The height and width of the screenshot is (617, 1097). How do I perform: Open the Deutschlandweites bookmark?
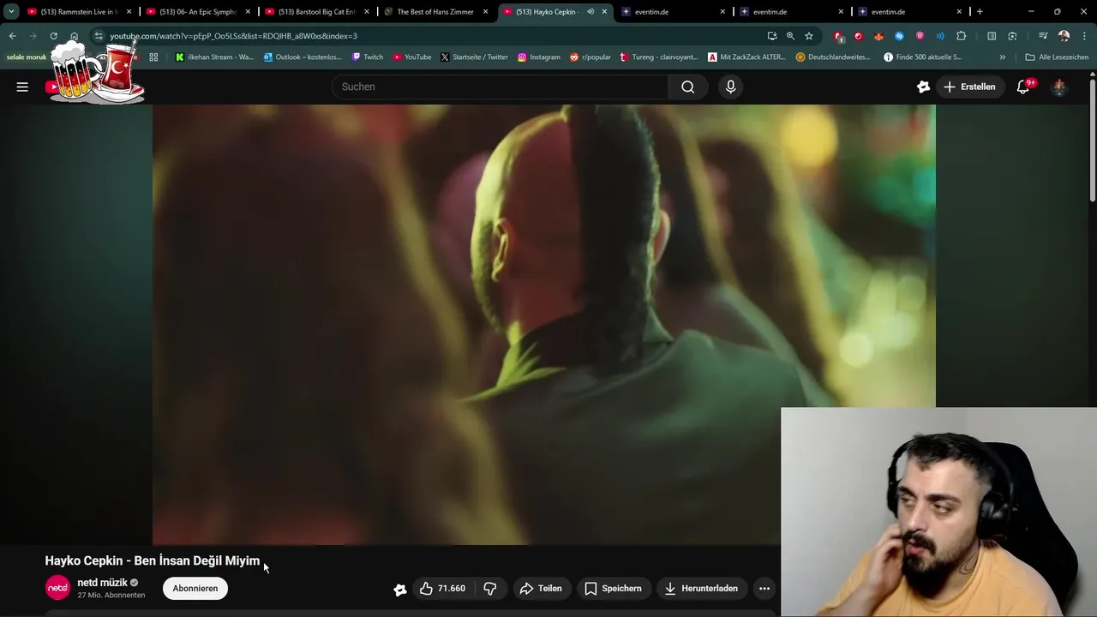[833, 57]
